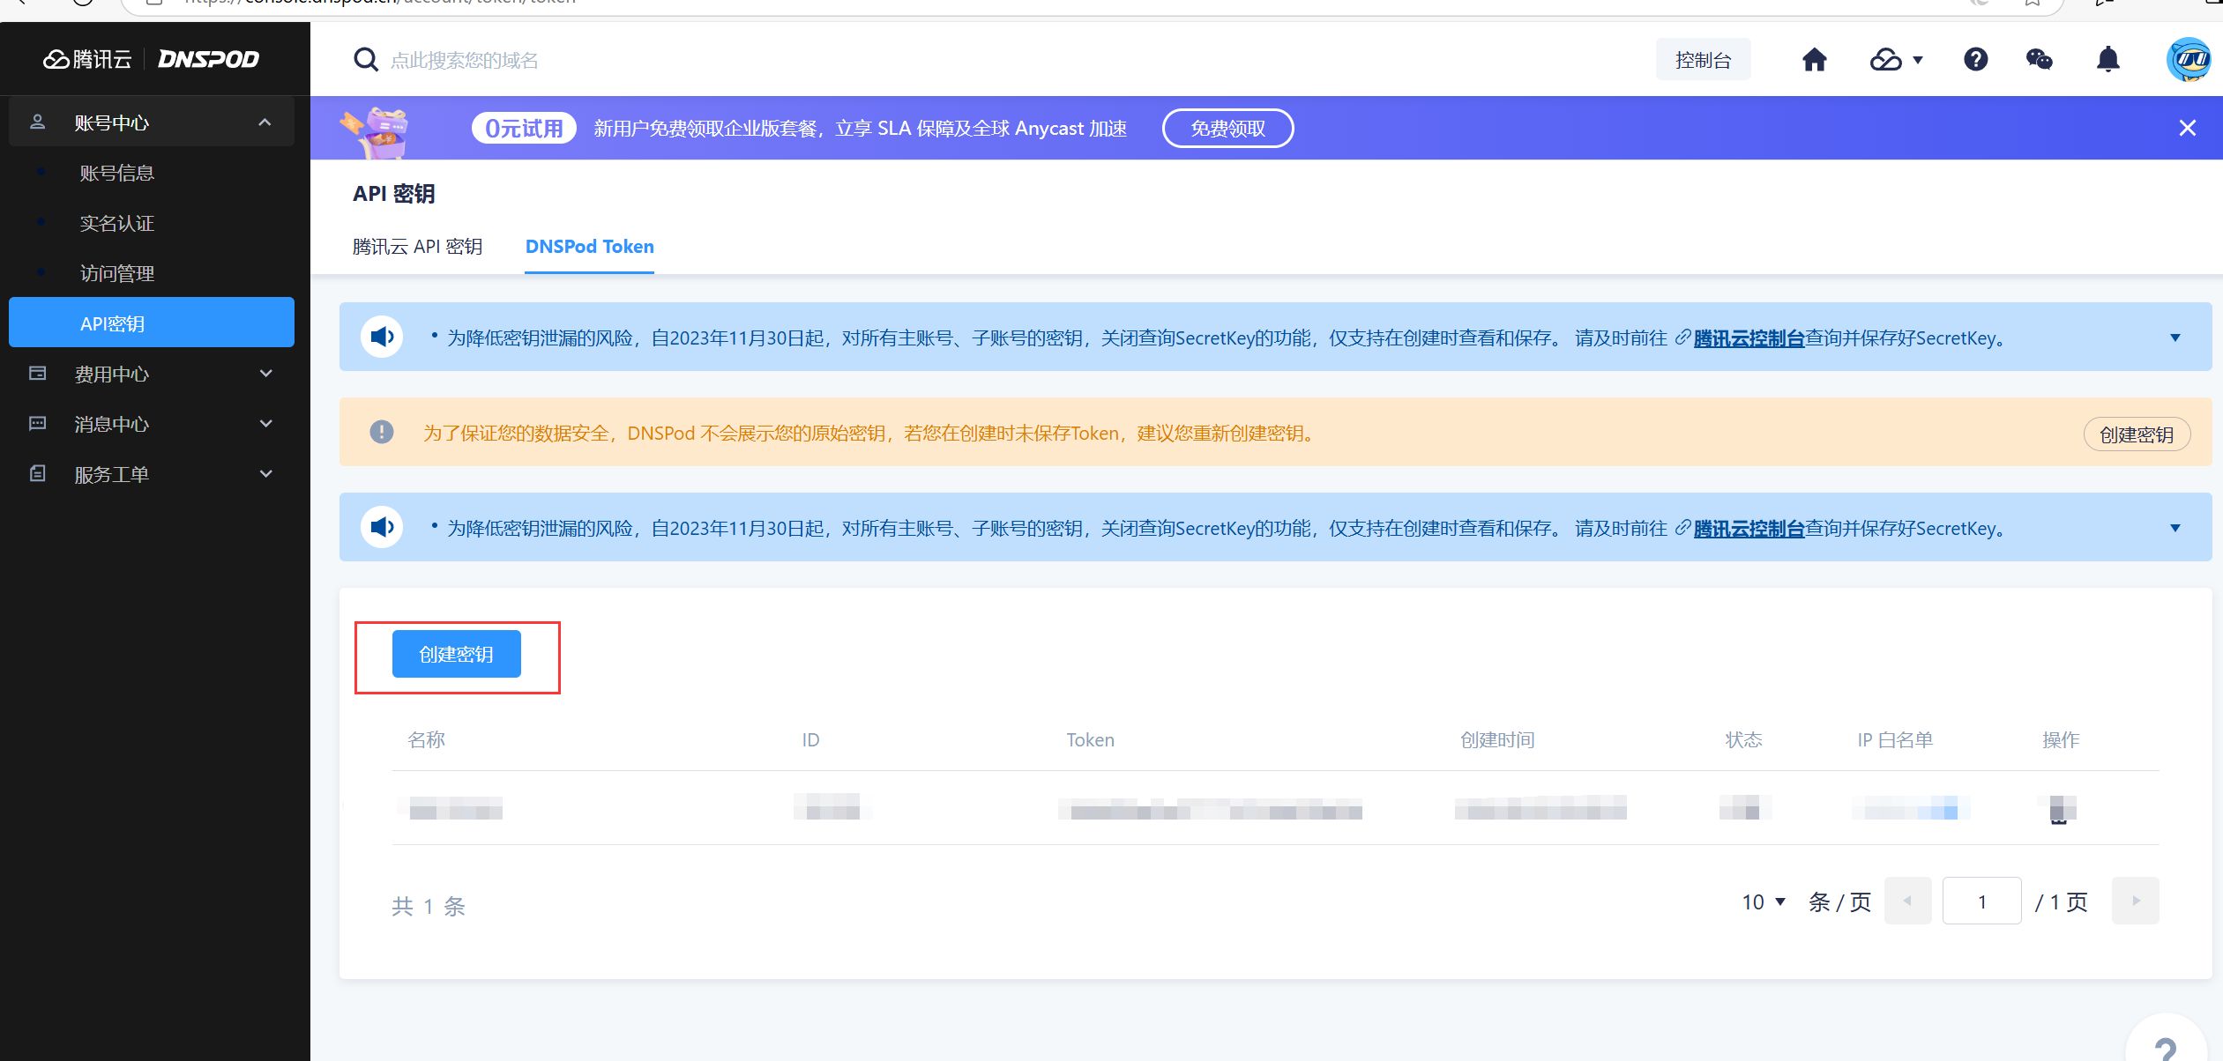The width and height of the screenshot is (2223, 1061).
Task: Click the page number input field
Action: click(1981, 901)
